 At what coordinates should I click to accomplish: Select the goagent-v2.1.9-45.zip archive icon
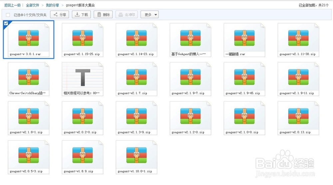244,77
